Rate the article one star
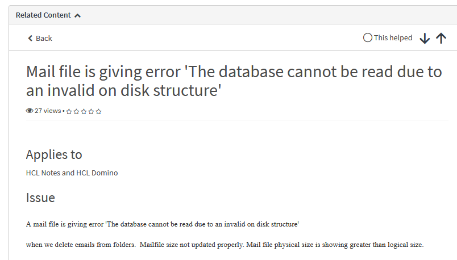This screenshot has height=260, width=457. point(69,111)
